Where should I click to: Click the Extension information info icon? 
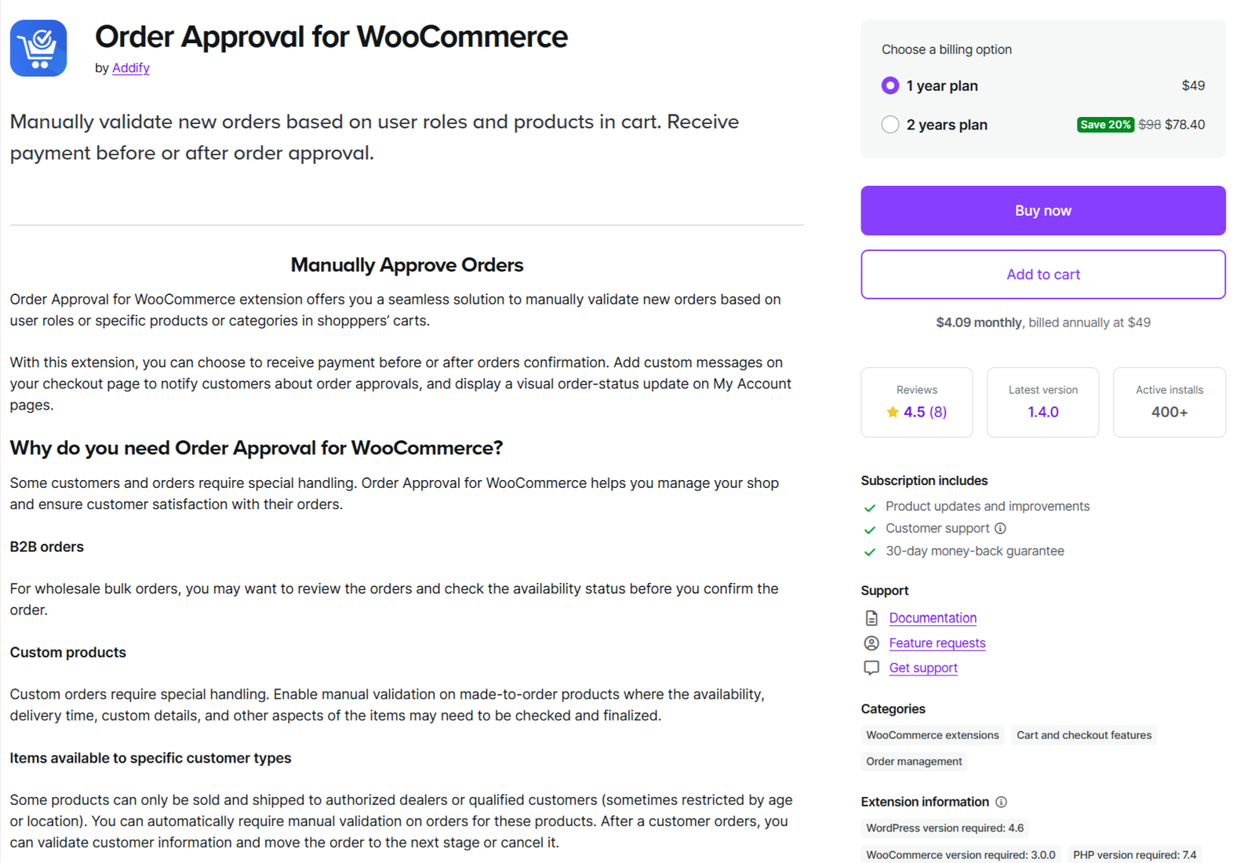pos(1001,802)
